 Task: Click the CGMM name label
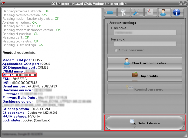tap(14, 71)
